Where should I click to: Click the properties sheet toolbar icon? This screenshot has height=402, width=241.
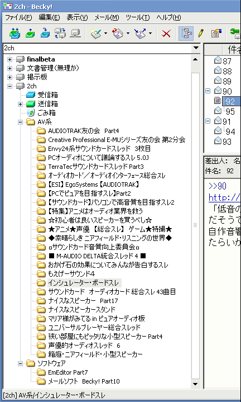216,34
